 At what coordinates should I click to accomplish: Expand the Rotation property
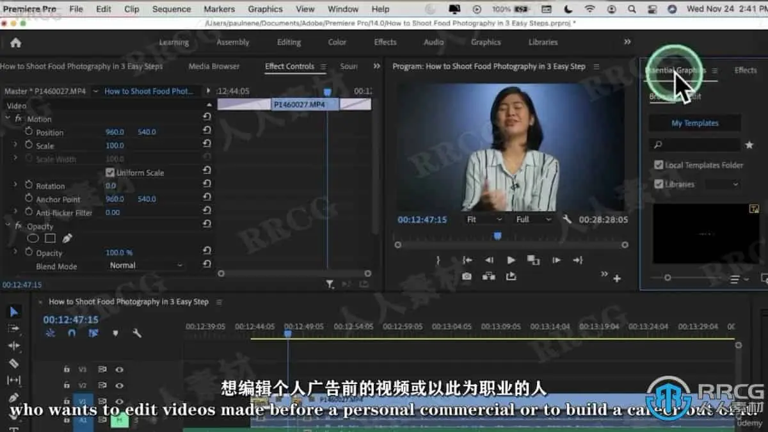pos(15,184)
